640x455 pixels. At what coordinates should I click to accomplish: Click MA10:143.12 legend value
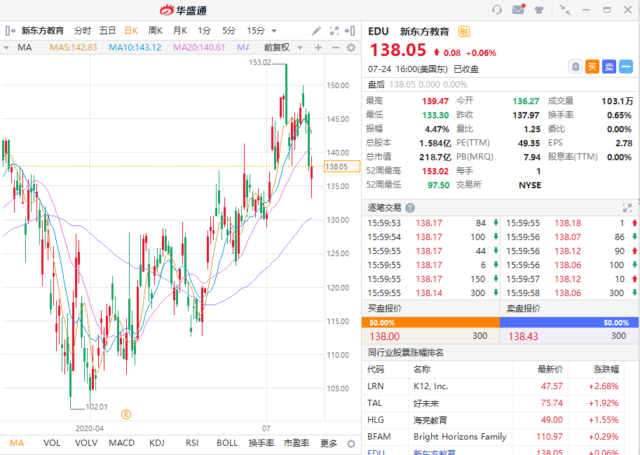point(135,48)
